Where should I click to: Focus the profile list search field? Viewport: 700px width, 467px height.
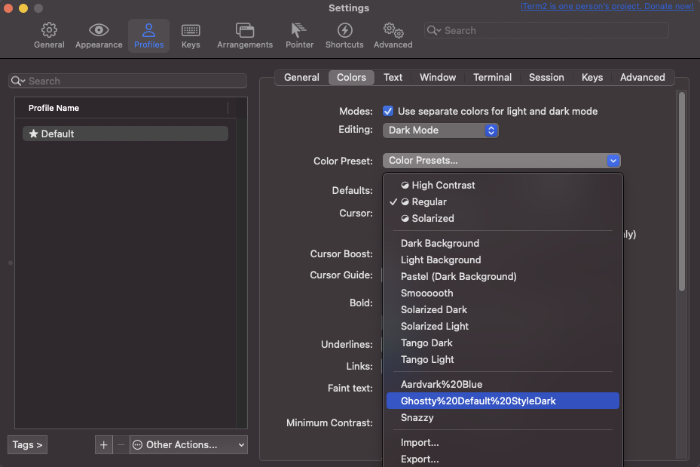(x=127, y=81)
